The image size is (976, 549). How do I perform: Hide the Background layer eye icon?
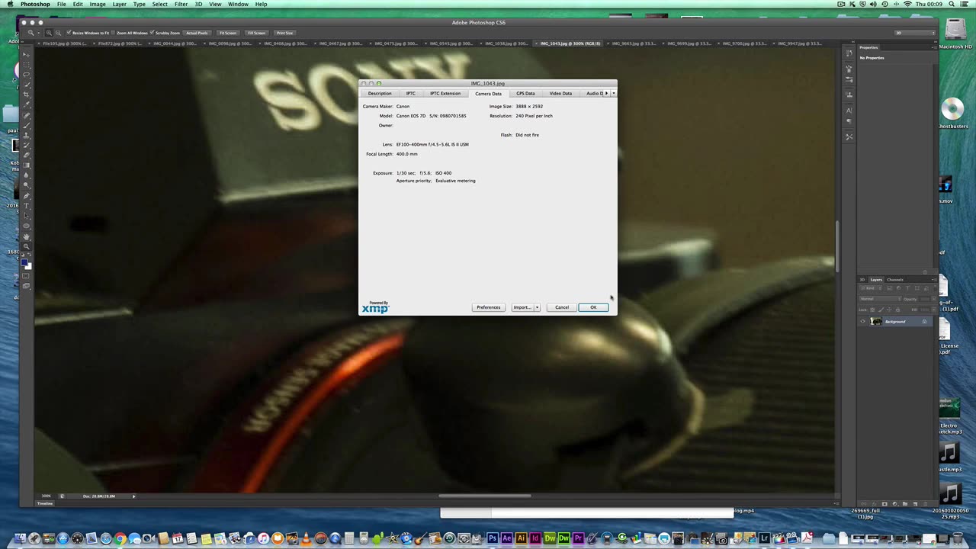point(862,321)
